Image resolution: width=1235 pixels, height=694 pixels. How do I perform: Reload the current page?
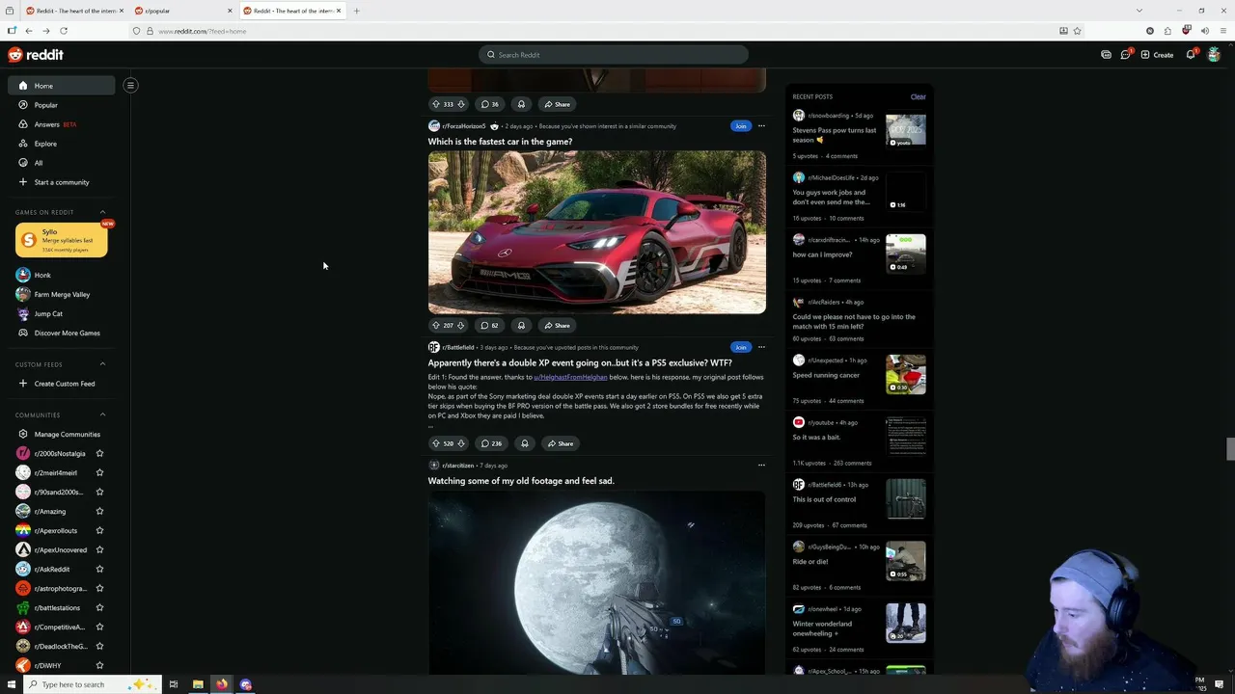coord(63,31)
